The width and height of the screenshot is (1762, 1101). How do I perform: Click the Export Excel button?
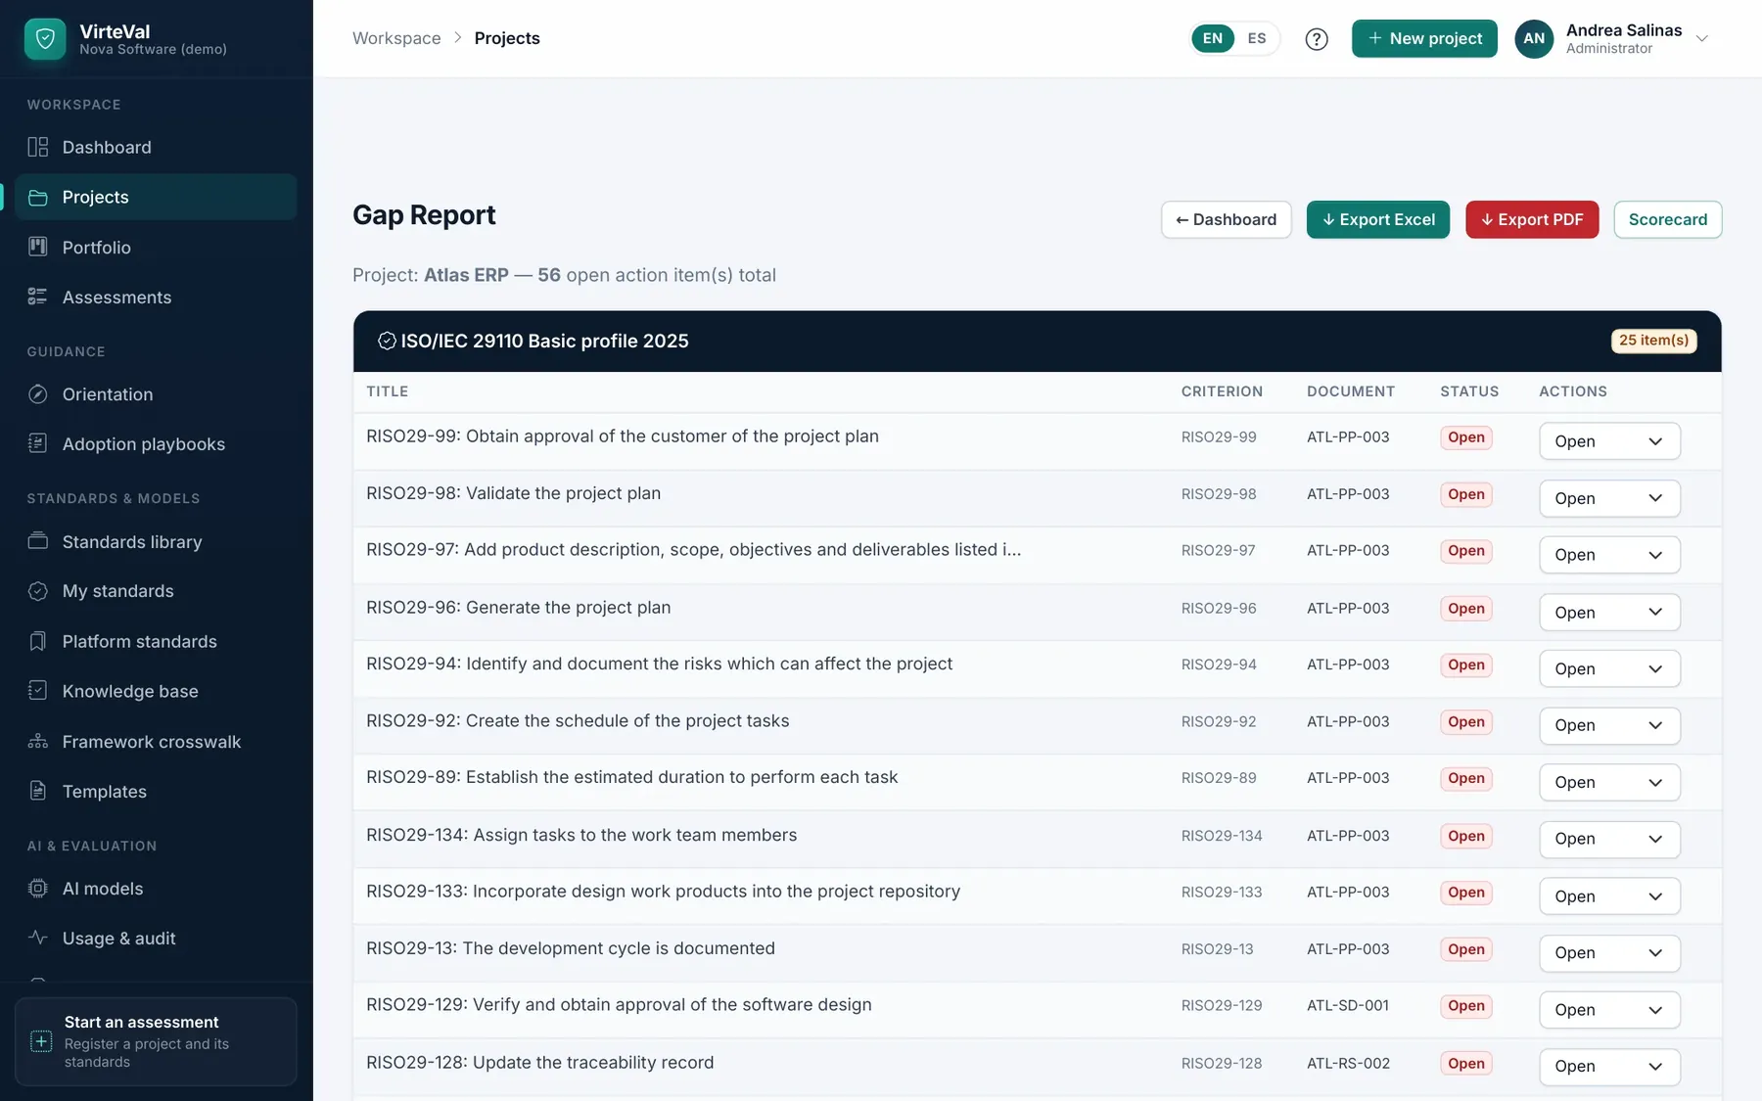pyautogui.click(x=1378, y=219)
